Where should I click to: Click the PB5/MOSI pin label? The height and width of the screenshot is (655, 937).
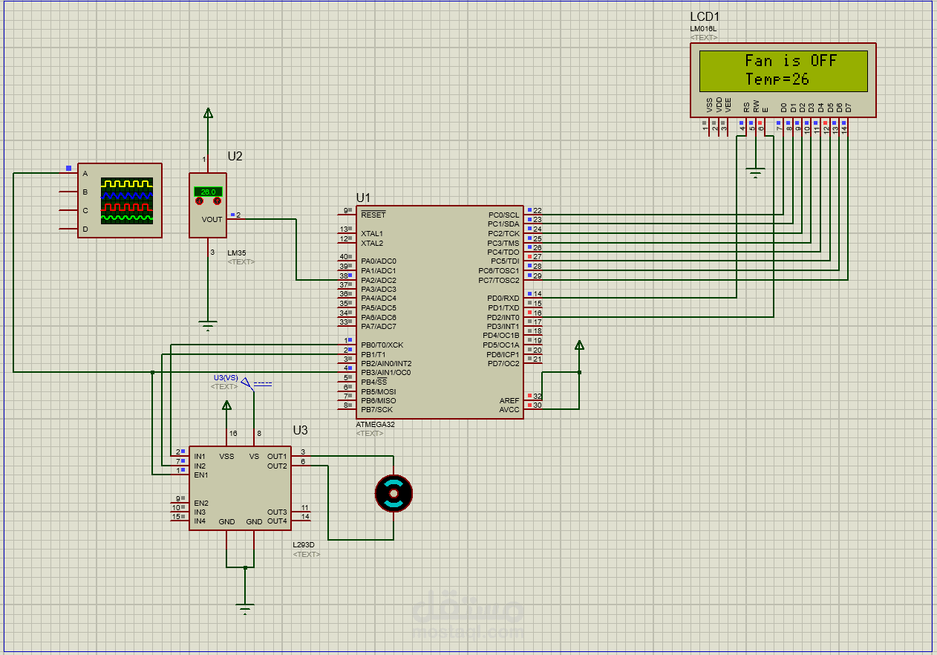coord(378,391)
